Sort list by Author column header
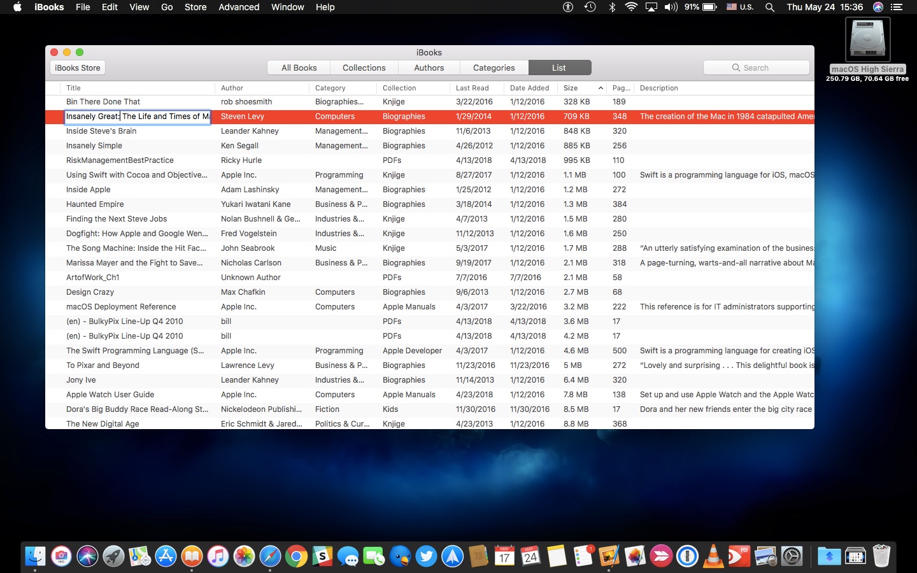 click(x=262, y=88)
